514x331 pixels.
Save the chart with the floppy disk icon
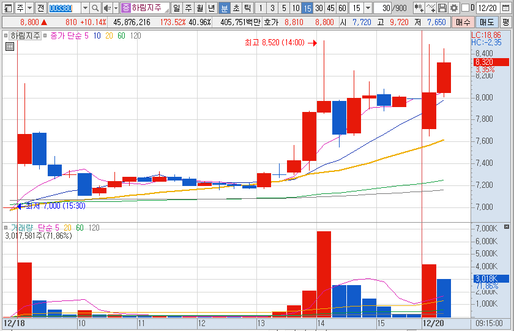click(x=442, y=8)
